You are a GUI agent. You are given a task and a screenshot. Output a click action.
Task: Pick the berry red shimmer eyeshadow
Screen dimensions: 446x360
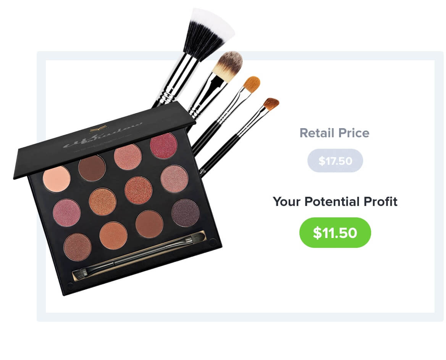coord(163,146)
